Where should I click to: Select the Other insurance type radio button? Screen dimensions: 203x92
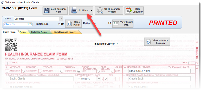(x=113, y=71)
